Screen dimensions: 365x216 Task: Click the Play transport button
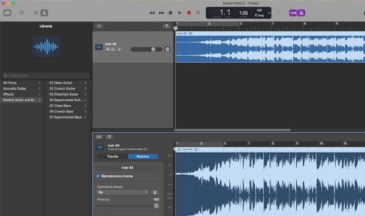pos(180,13)
